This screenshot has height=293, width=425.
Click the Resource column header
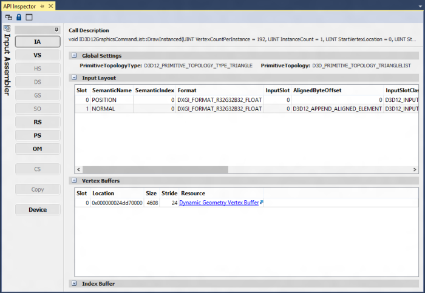pos(221,194)
